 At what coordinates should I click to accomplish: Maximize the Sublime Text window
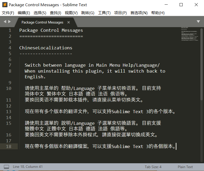[181, 5]
